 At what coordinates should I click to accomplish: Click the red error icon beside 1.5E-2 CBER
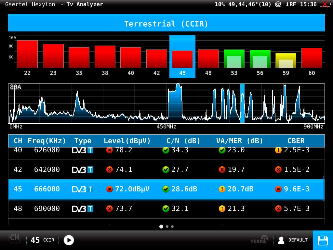[278, 170]
